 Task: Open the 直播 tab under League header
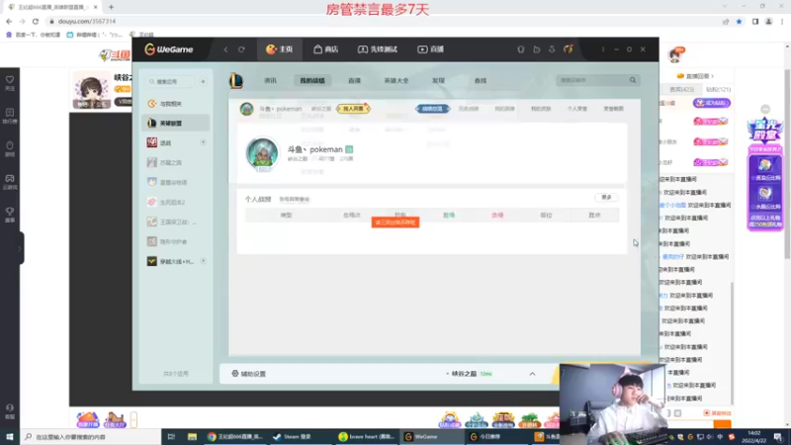(355, 80)
